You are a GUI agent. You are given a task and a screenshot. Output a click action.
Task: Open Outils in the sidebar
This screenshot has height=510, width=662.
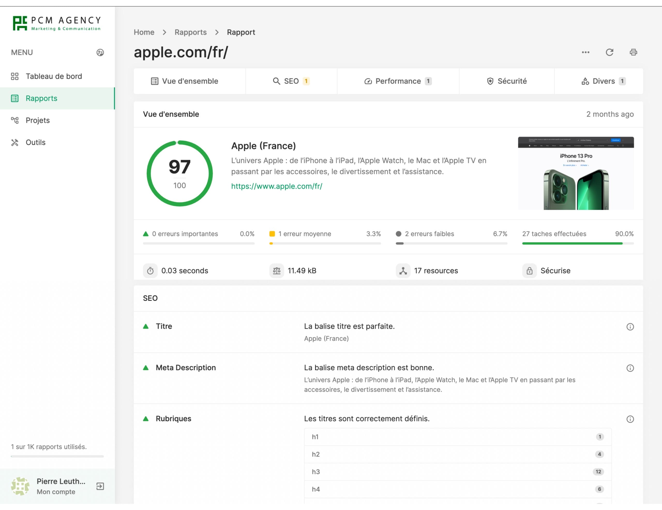point(35,142)
